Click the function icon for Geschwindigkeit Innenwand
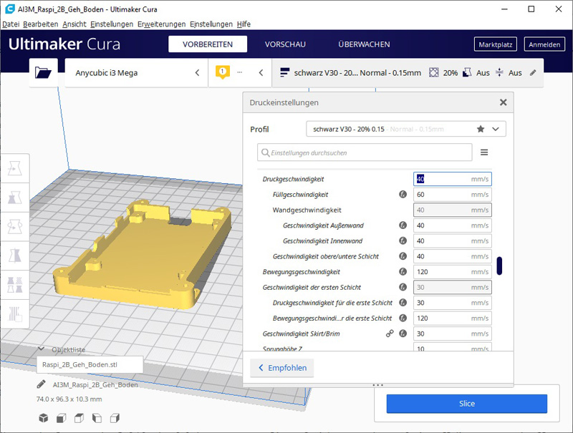The height and width of the screenshot is (433, 573). (x=403, y=240)
